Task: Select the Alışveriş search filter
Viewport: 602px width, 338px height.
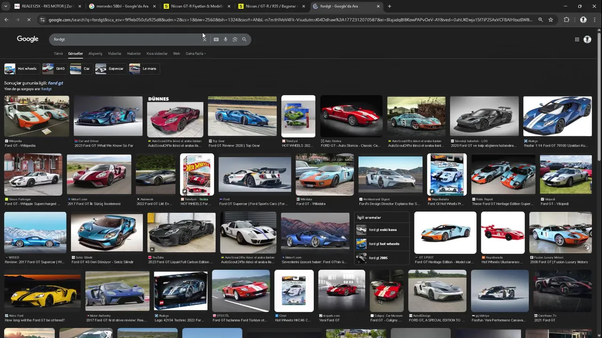Action: tap(95, 54)
